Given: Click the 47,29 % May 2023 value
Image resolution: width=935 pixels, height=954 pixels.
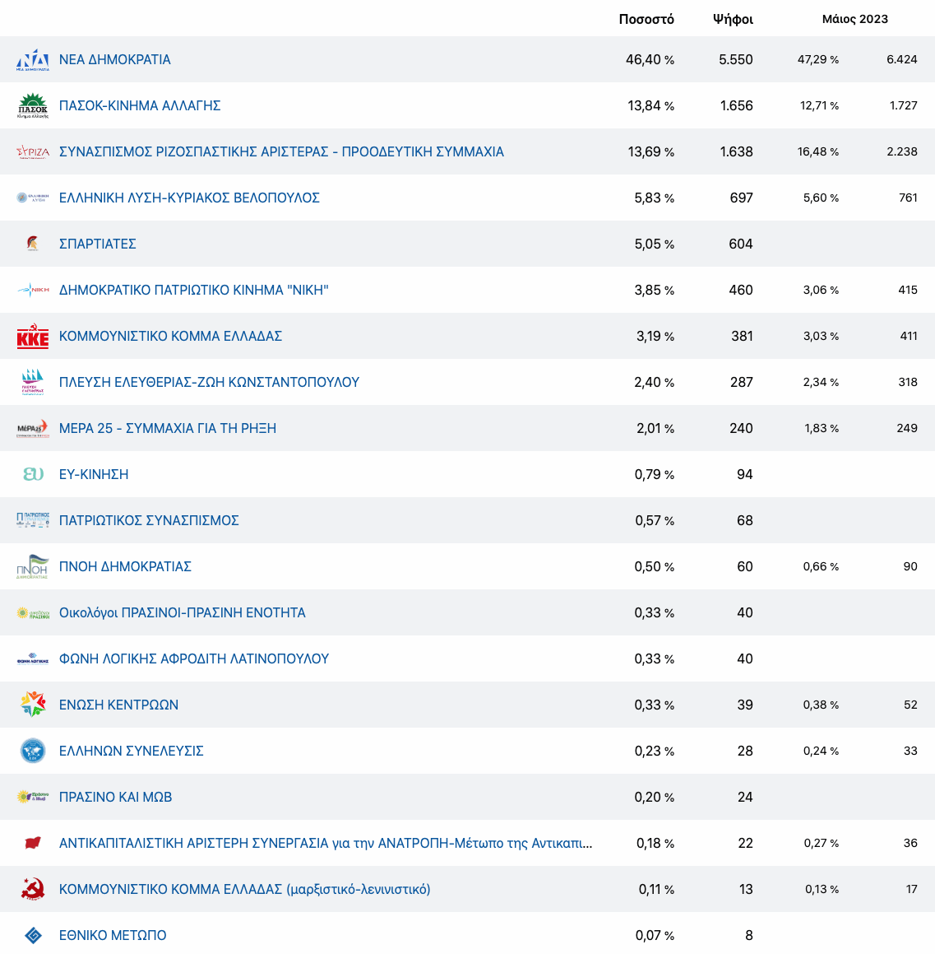Looking at the screenshot, I should click(x=818, y=59).
